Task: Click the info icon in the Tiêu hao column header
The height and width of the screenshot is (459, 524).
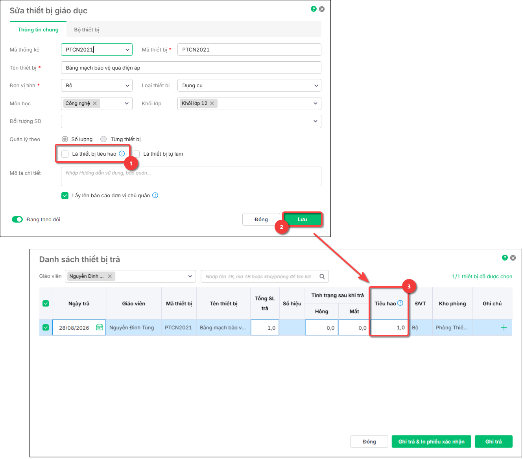Action: coord(400,303)
